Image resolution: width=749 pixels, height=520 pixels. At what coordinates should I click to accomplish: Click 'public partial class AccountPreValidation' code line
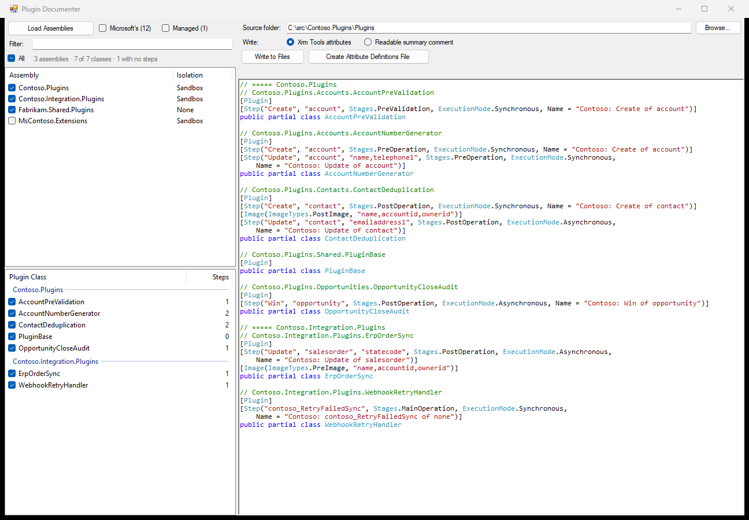[323, 117]
